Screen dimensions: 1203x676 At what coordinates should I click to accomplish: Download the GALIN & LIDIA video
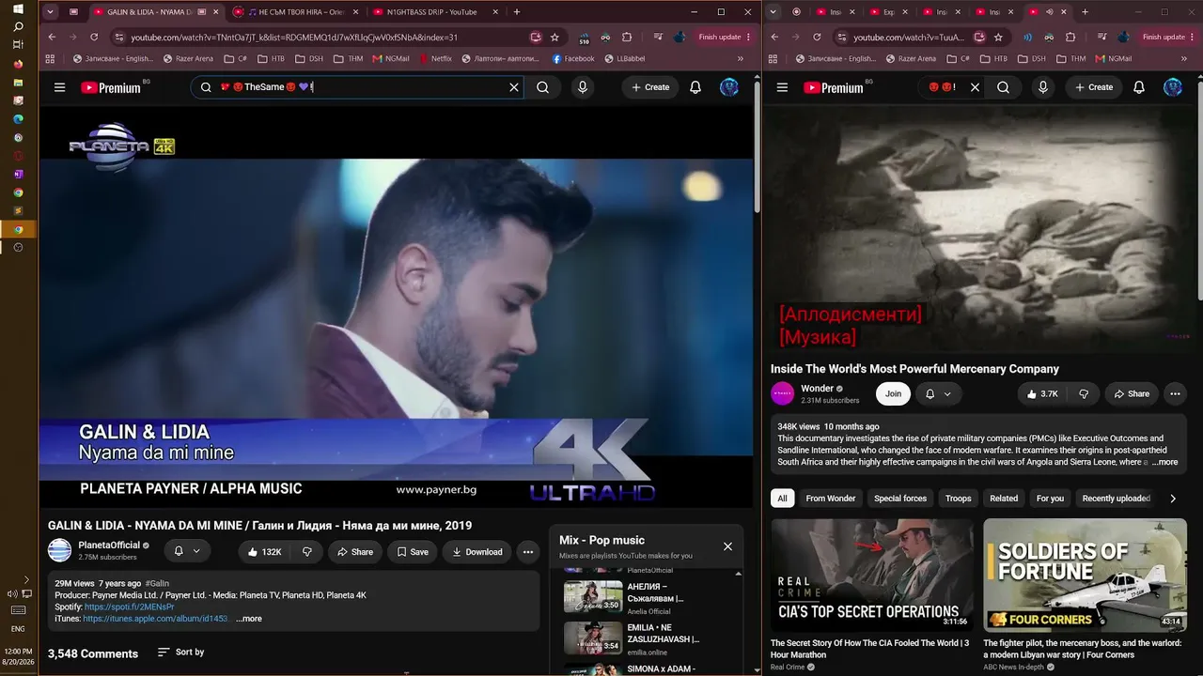pyautogui.click(x=477, y=552)
